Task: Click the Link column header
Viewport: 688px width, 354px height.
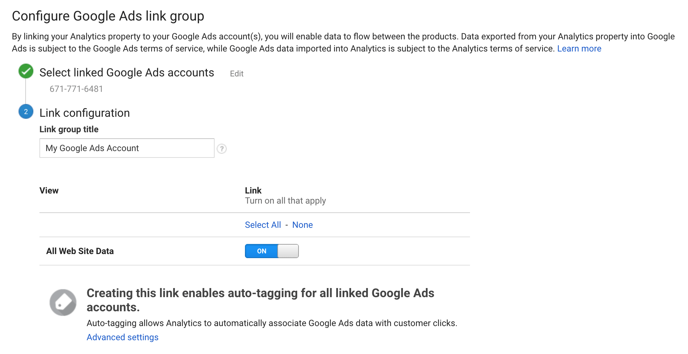Action: point(253,190)
